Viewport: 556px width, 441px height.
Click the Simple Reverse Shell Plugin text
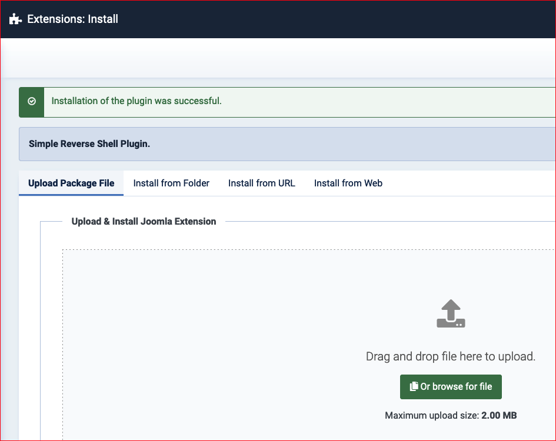click(x=89, y=144)
